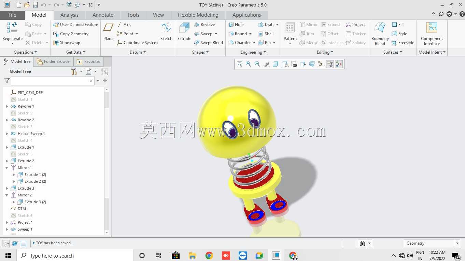Collapse the Mirror 2 node

(7, 195)
